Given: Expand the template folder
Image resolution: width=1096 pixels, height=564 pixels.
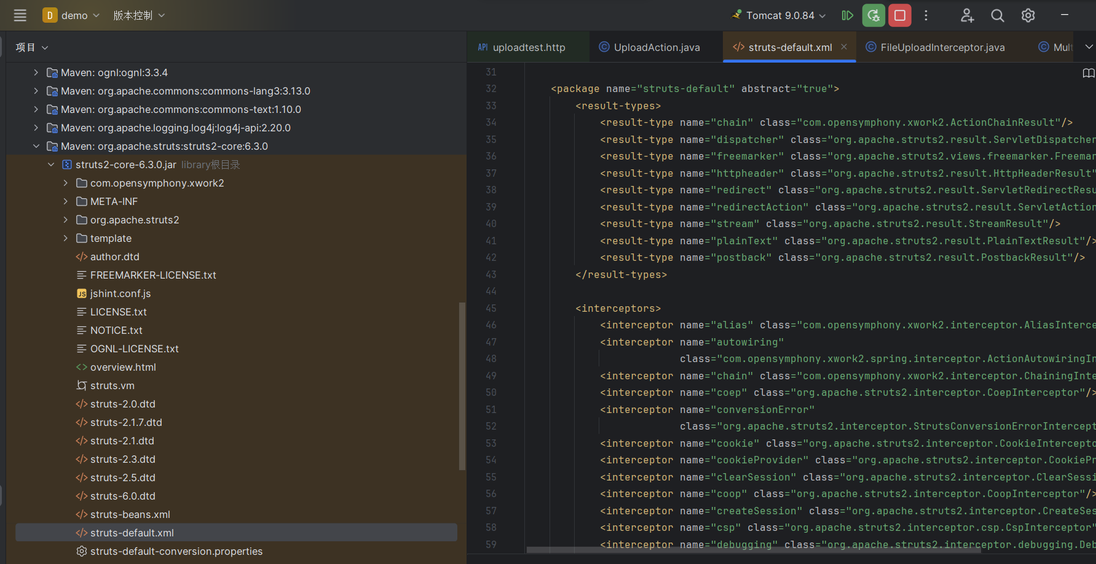Looking at the screenshot, I should pos(66,238).
